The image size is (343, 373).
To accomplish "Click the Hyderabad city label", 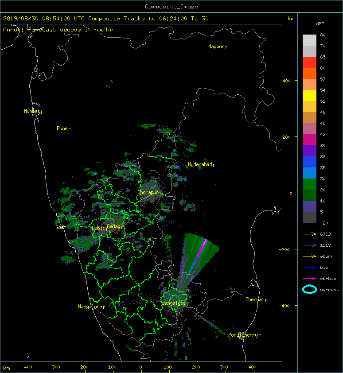I will tap(201, 165).
